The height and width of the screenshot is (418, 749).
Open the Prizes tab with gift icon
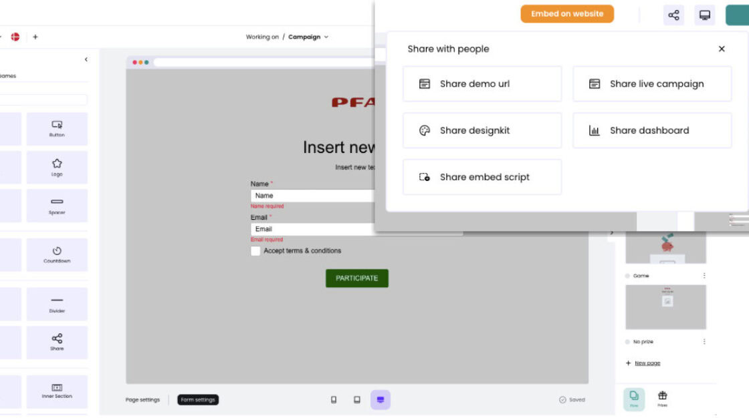(663, 399)
